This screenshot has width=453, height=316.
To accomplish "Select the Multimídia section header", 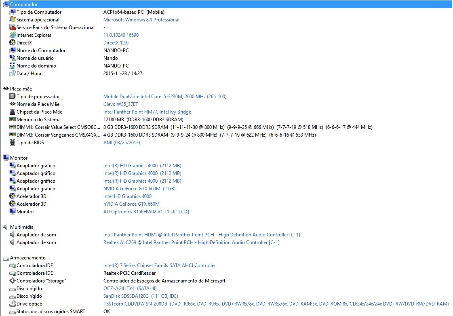I will click(x=21, y=227).
